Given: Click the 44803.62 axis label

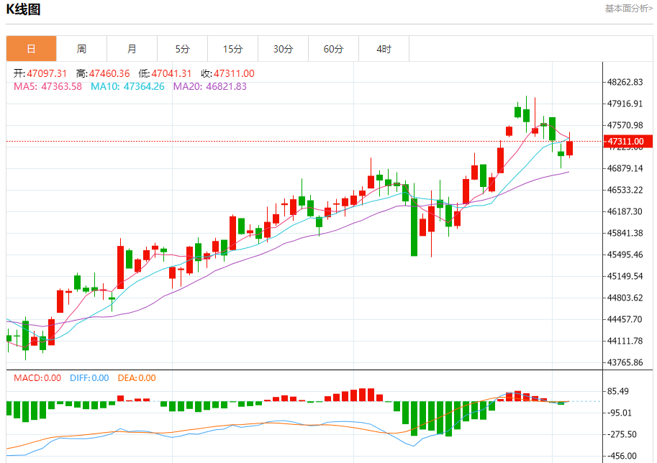Looking at the screenshot, I should pos(625,298).
